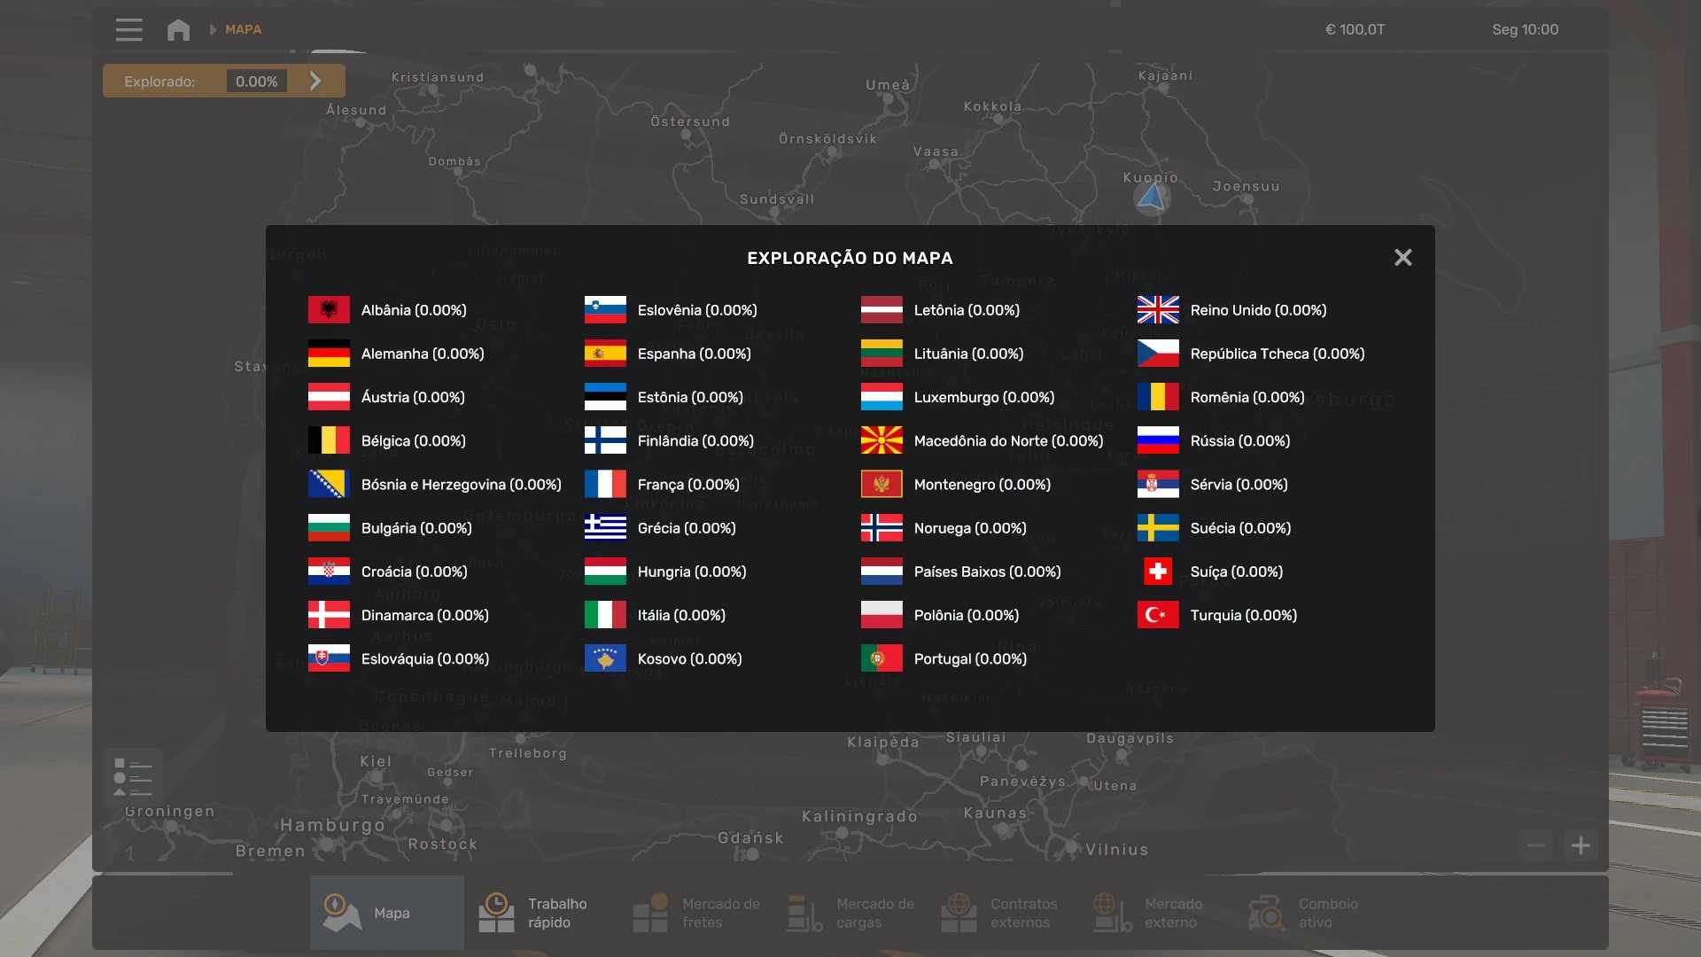1701x957 pixels.
Task: Select Romênia (0.00%) entry
Action: click(1222, 397)
